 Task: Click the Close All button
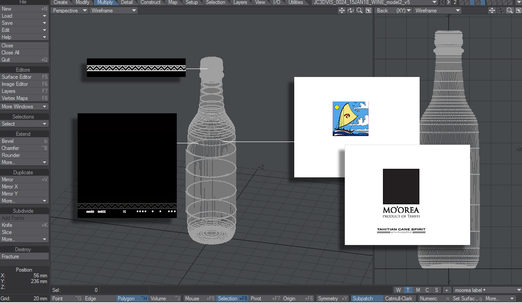(24, 53)
